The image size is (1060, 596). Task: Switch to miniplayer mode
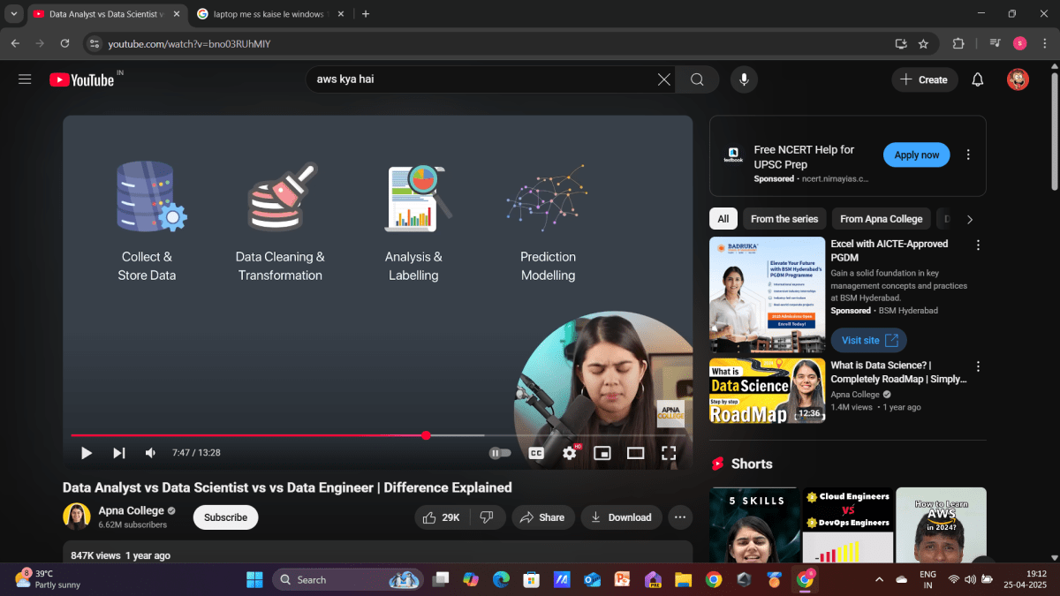pos(602,453)
